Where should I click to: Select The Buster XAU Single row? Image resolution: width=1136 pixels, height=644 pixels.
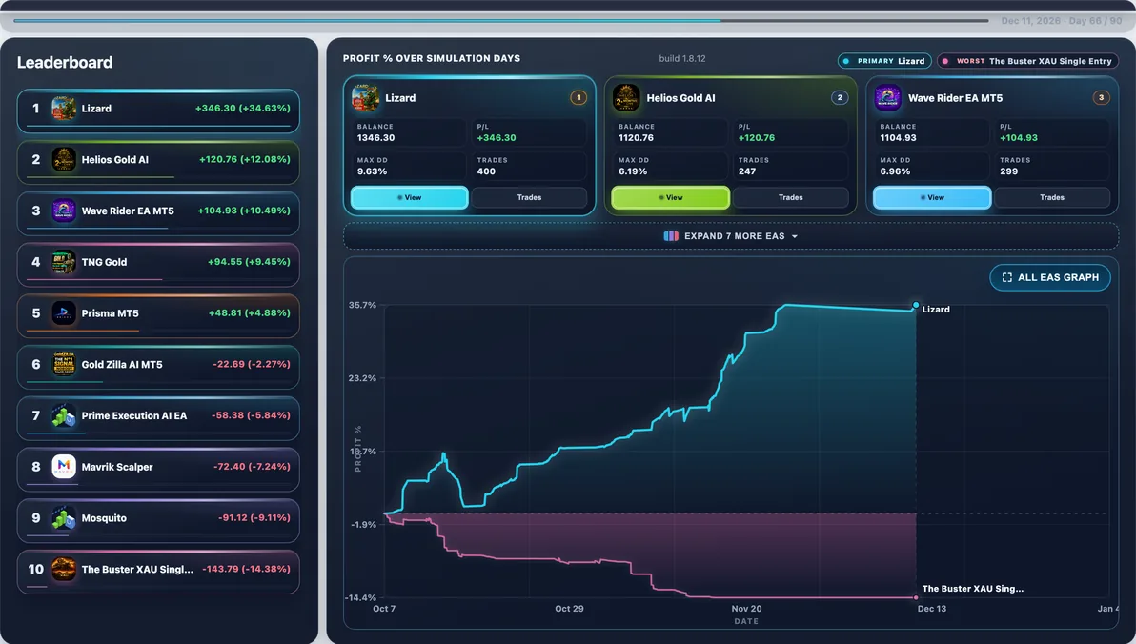click(x=158, y=572)
